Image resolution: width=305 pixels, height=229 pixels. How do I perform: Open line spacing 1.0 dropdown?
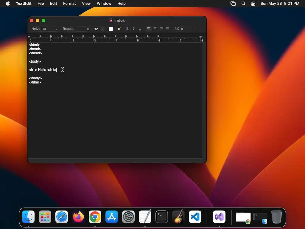pyautogui.click(x=179, y=29)
